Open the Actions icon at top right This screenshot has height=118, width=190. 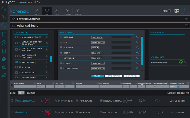coord(186,11)
